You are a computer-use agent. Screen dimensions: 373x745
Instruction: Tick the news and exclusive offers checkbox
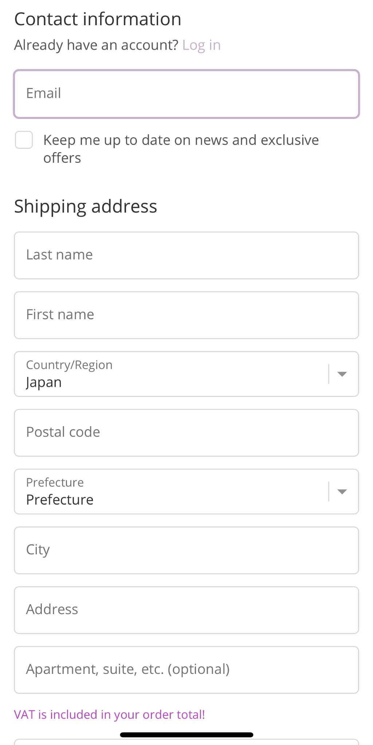point(24,140)
